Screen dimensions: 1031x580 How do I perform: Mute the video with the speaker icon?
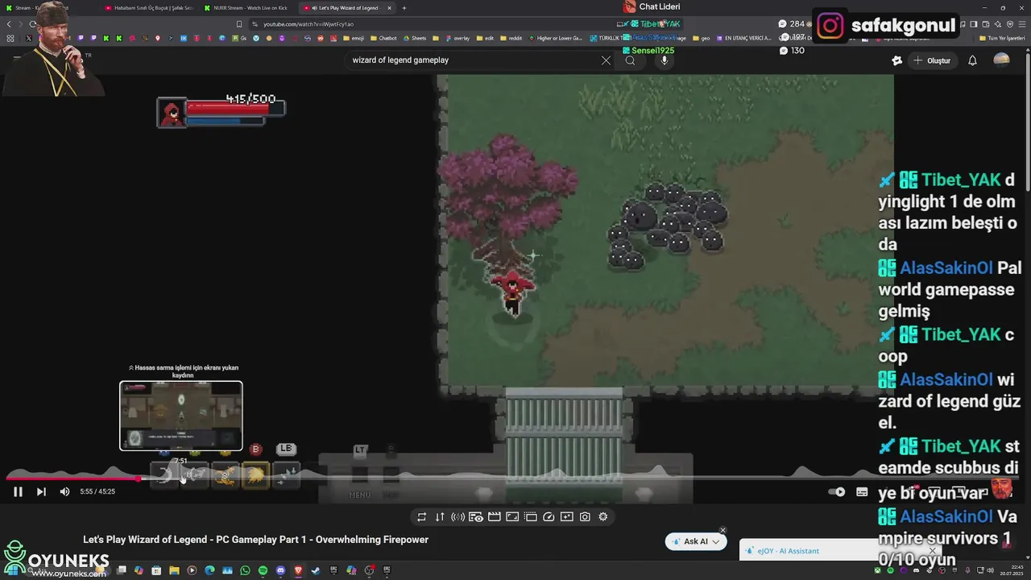click(x=64, y=491)
